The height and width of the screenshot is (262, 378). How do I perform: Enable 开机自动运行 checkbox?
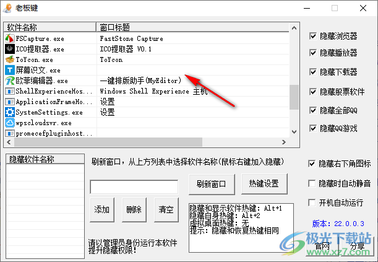(312, 203)
